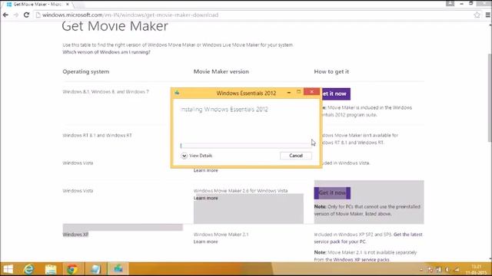
Task: Click 'Windows RT 8.1 and Windows RT' text
Action: [x=98, y=135]
